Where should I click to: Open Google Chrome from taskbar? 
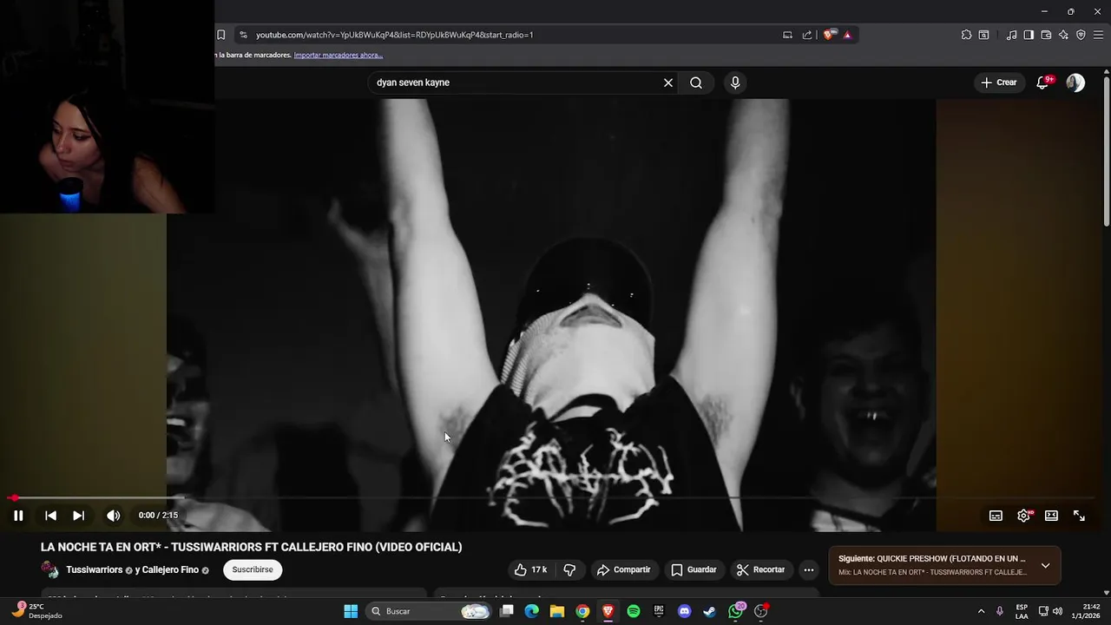coord(582,611)
